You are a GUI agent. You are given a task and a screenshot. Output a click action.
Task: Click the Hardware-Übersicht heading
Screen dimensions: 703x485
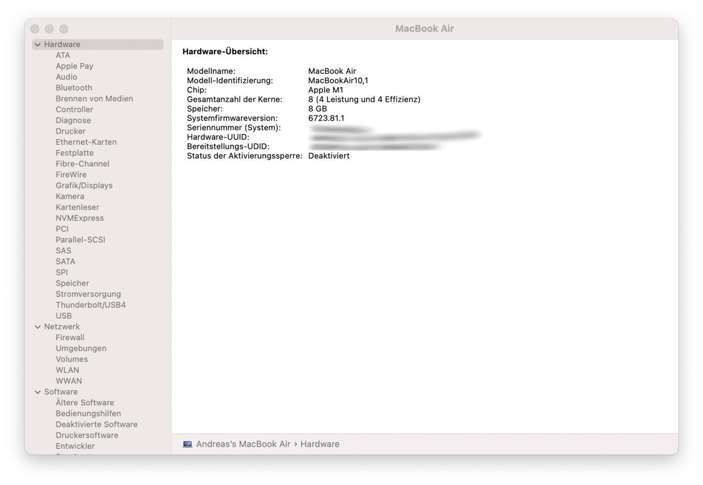[x=225, y=52]
